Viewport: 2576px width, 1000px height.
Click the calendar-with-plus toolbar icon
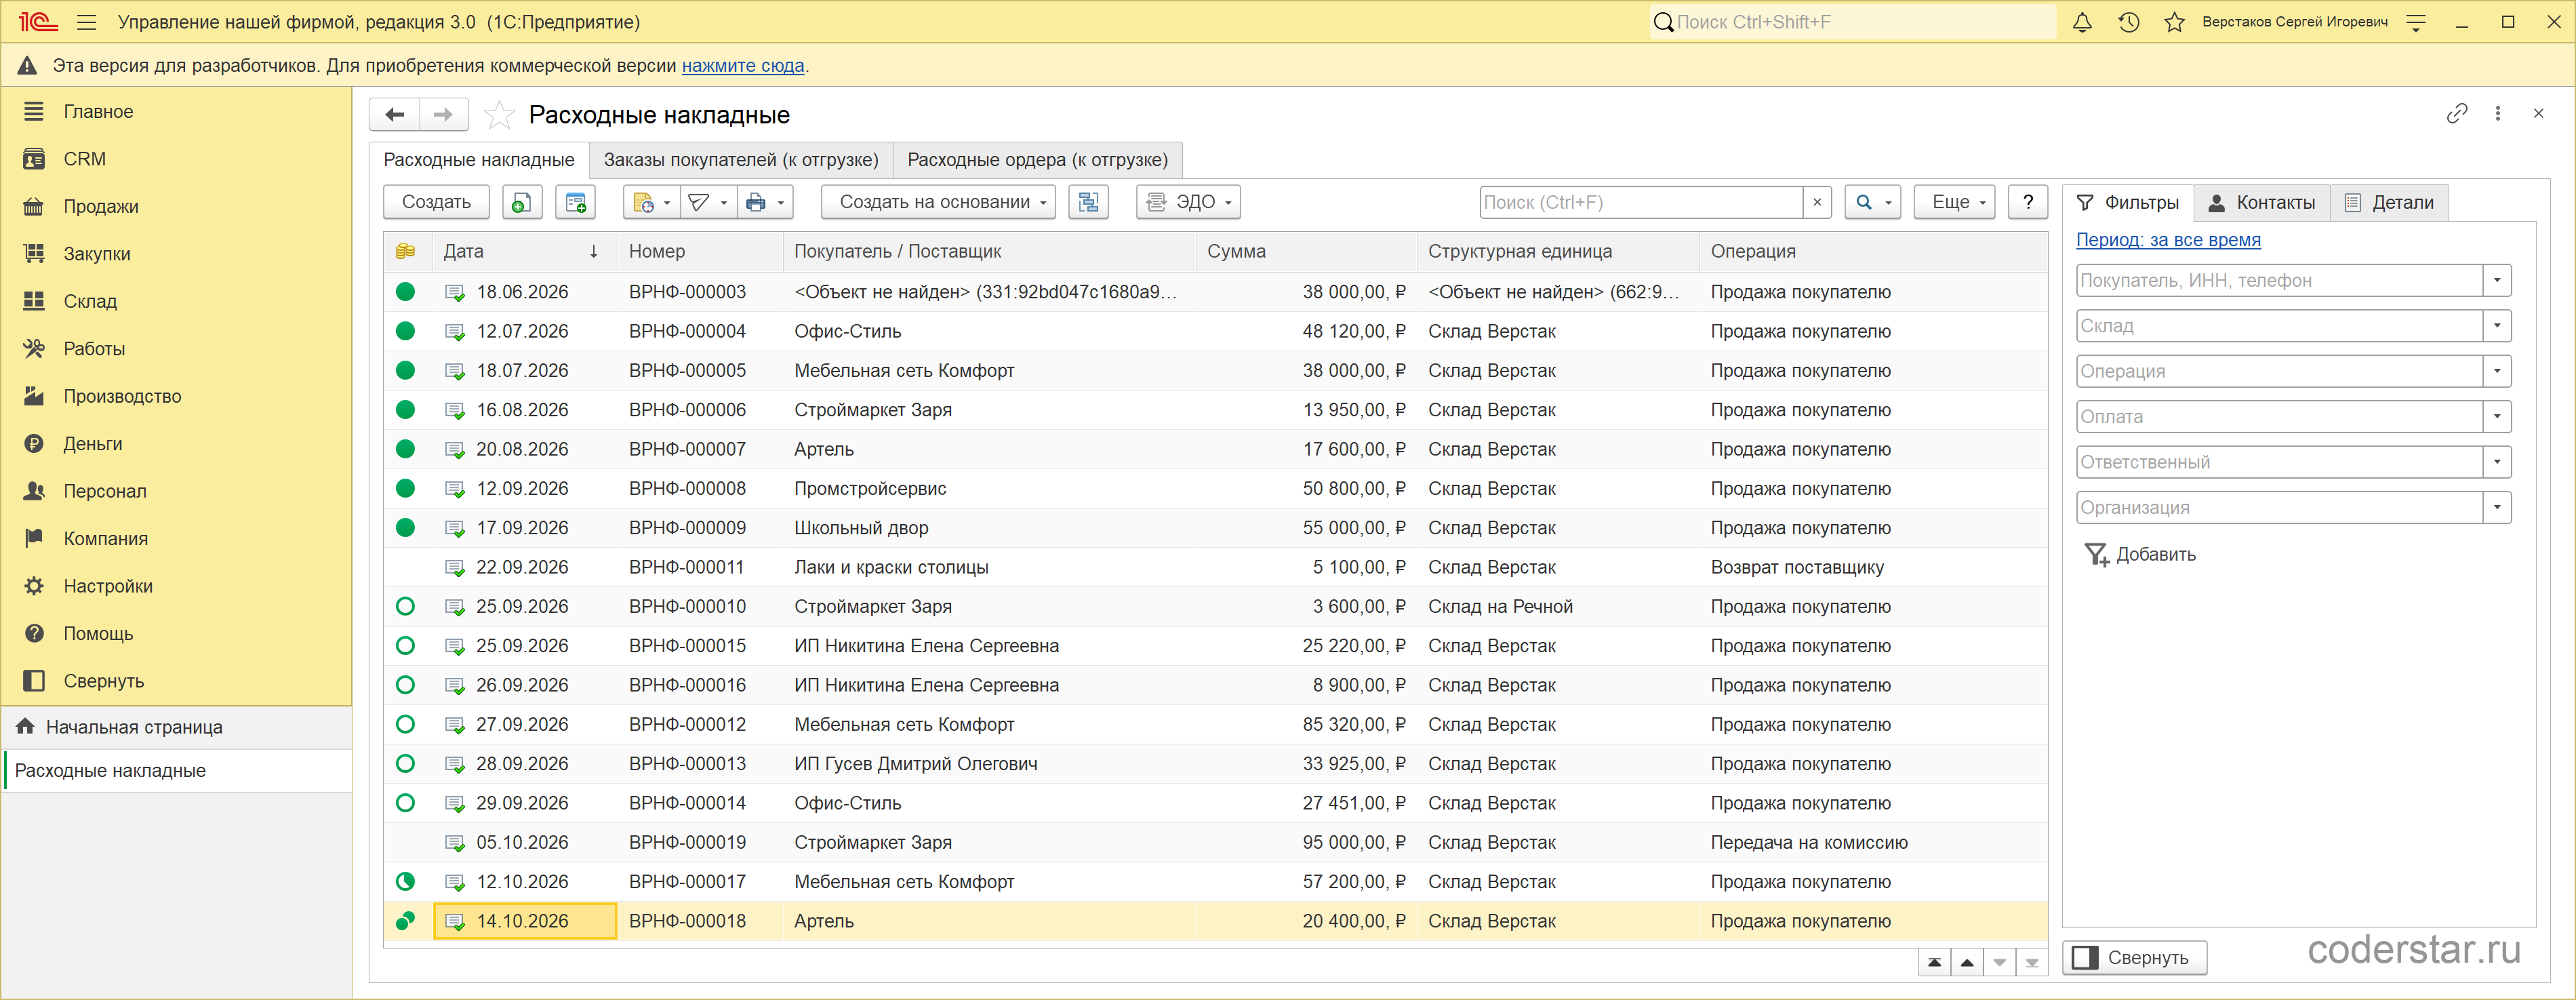[x=576, y=202]
